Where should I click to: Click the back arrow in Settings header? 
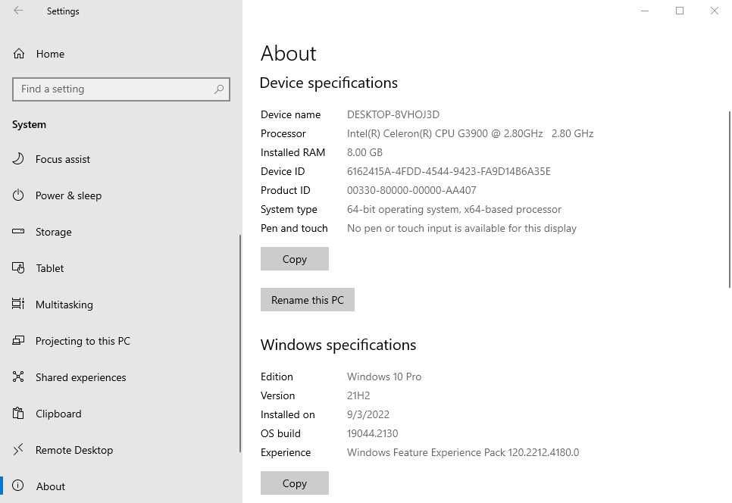[18, 11]
